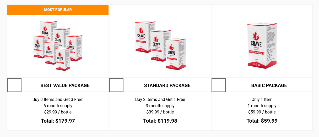Viewport: 319px width, 137px height.
Task: Click Buy 3 Items and Get 3 Free text
Action: pos(58,99)
